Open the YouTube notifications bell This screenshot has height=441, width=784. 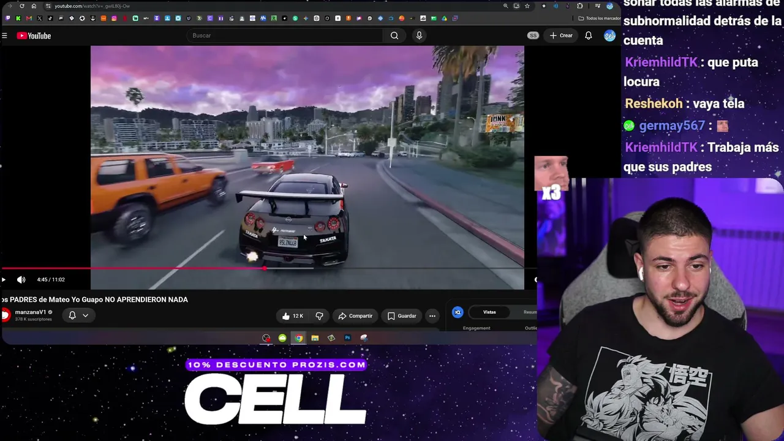(588, 36)
